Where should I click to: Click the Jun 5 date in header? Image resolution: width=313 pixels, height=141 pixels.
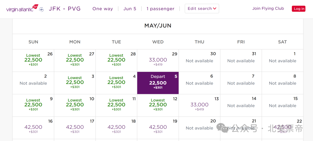click(130, 9)
